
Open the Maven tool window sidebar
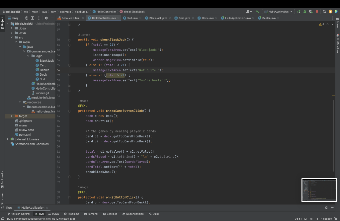[338, 23]
